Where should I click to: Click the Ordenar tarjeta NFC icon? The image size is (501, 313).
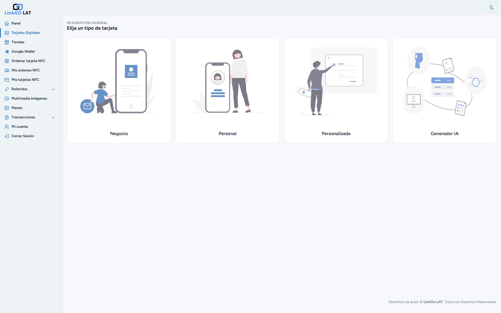tap(7, 61)
